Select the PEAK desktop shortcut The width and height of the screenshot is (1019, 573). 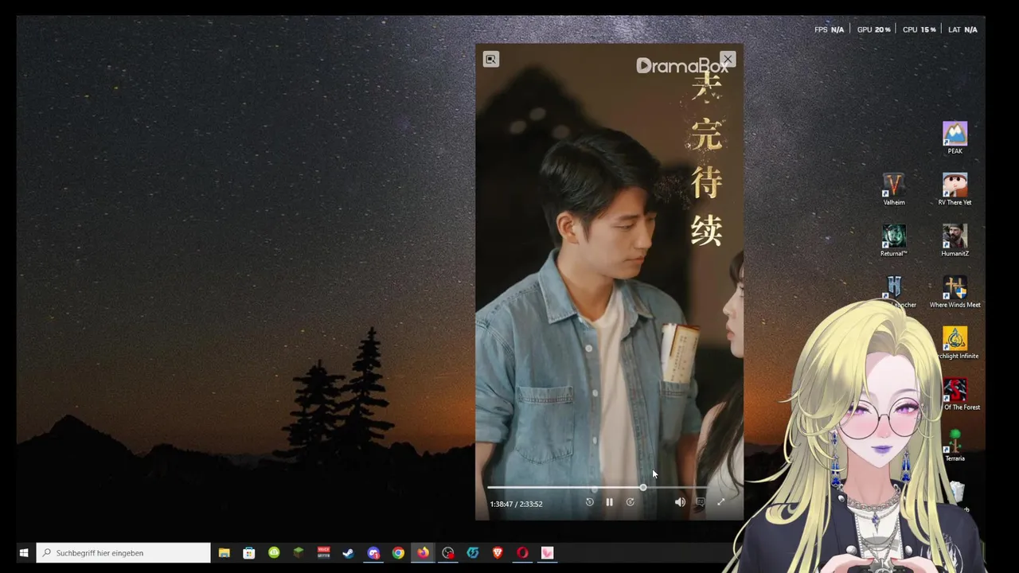point(955,138)
